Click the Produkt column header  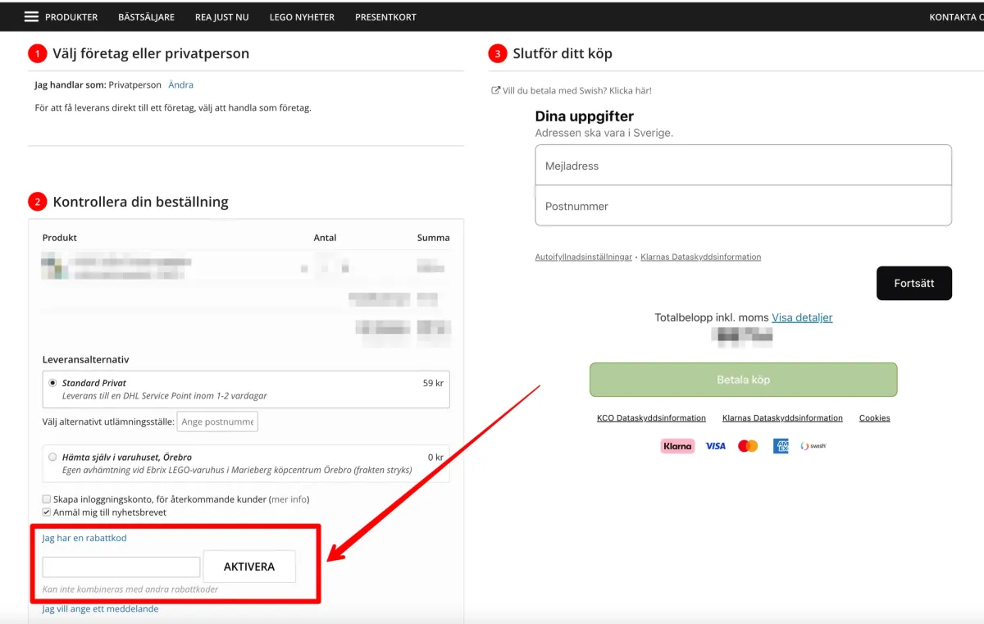60,238
